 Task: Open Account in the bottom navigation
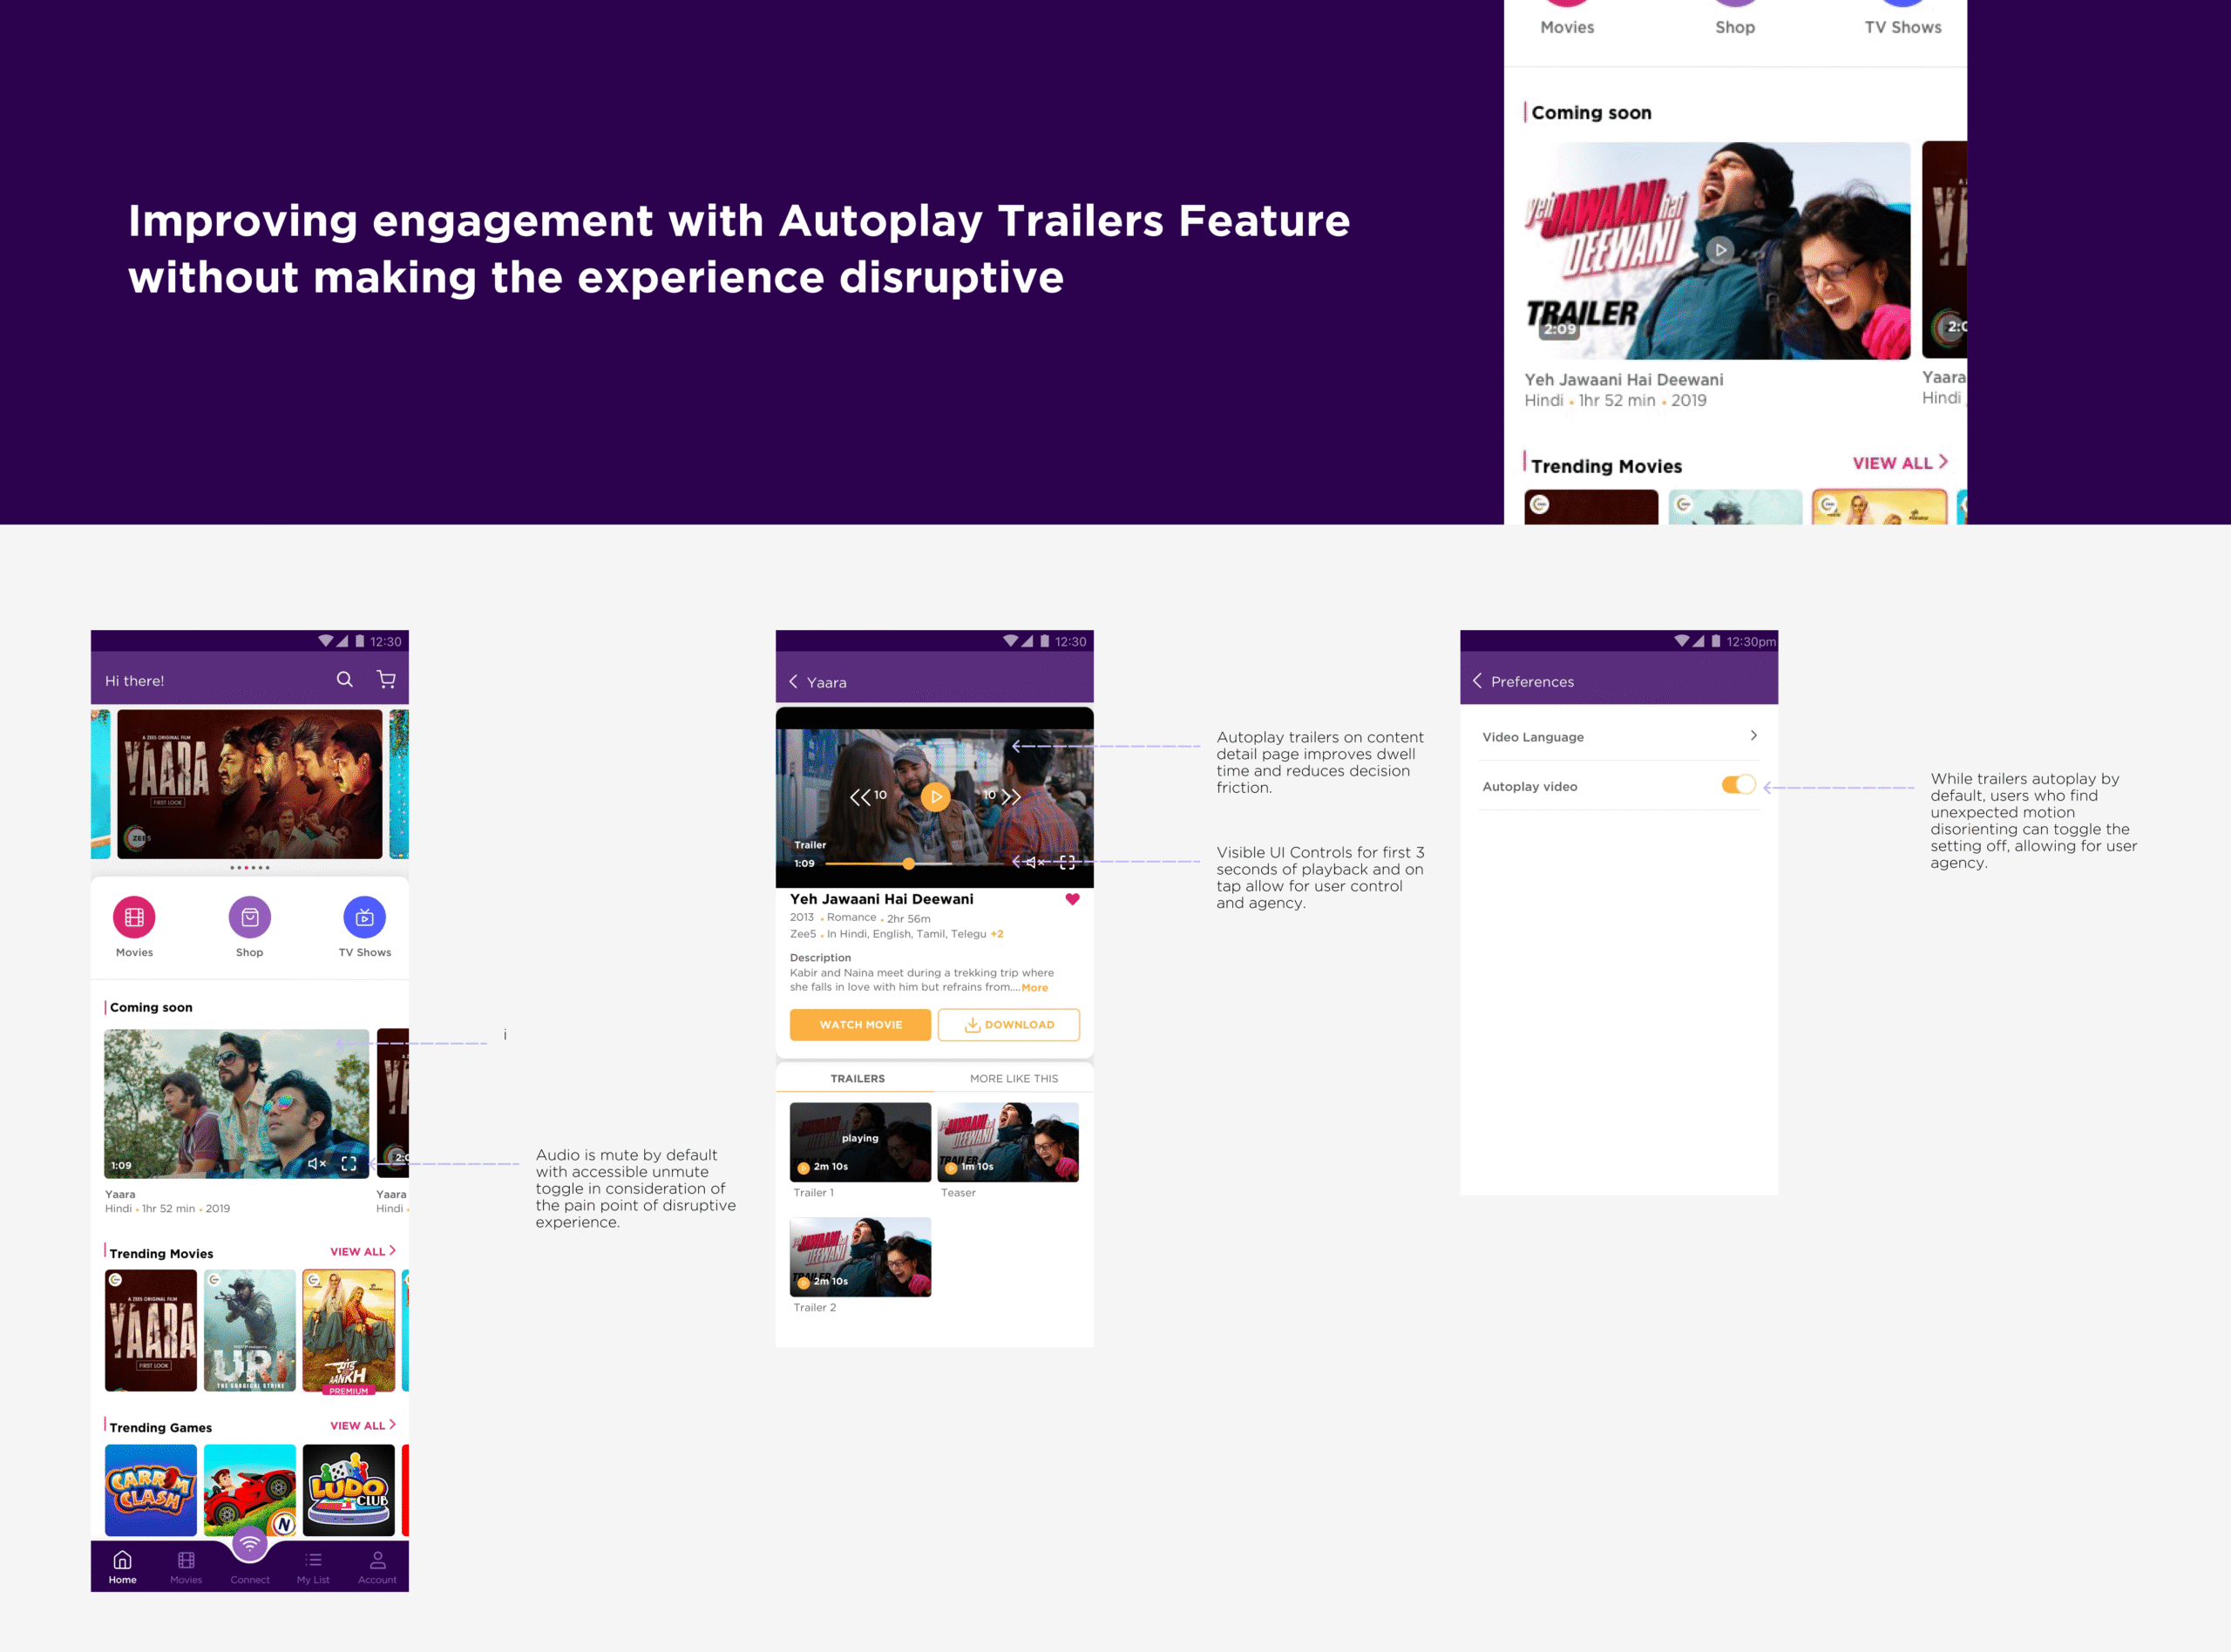377,1566
